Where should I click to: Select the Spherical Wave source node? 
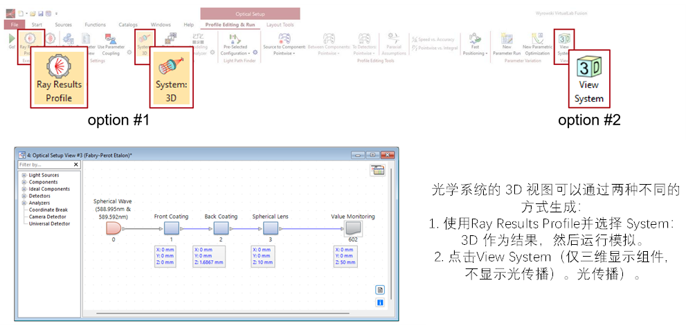114,228
